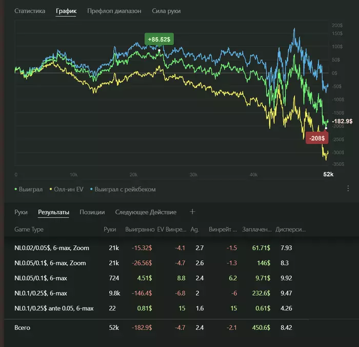Open the Следующее Действие tab
This screenshot has height=347, width=359.
click(146, 212)
